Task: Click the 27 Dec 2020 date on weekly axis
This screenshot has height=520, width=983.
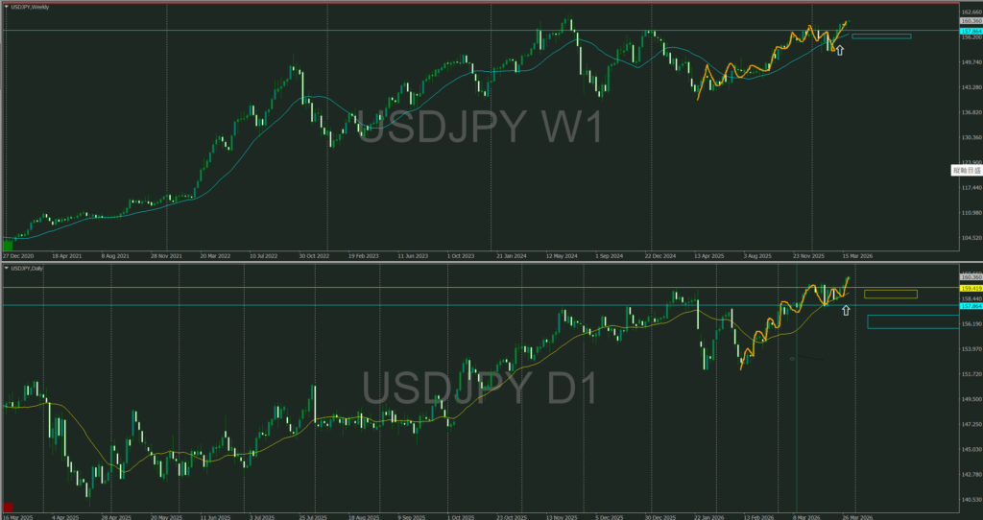Action: pyautogui.click(x=17, y=257)
